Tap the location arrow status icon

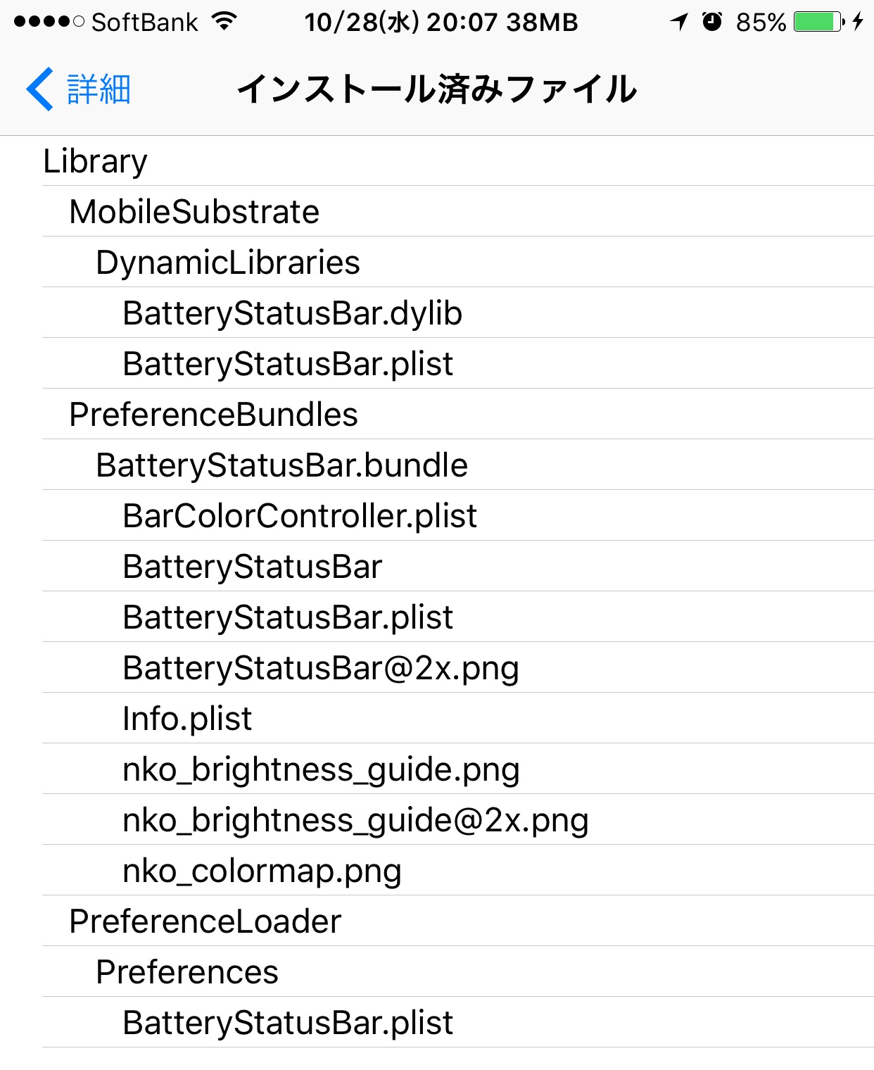pyautogui.click(x=679, y=22)
